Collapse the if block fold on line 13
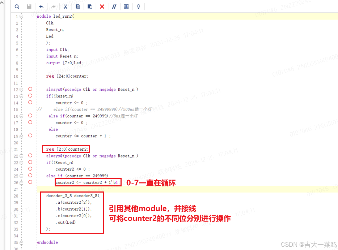The height and width of the screenshot is (250, 338). tap(21, 96)
